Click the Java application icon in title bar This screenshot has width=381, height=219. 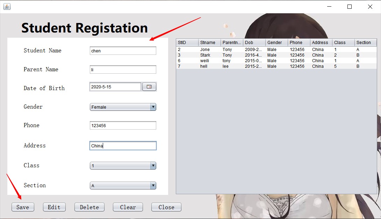[7, 6]
